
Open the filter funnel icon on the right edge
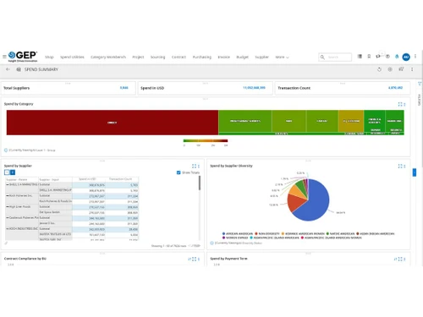tap(420, 84)
